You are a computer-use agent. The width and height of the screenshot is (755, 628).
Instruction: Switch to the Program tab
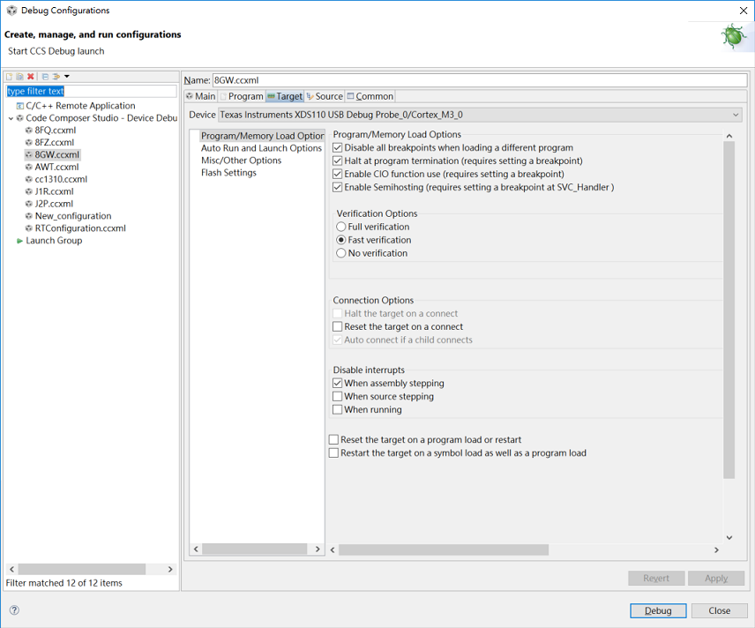point(242,96)
